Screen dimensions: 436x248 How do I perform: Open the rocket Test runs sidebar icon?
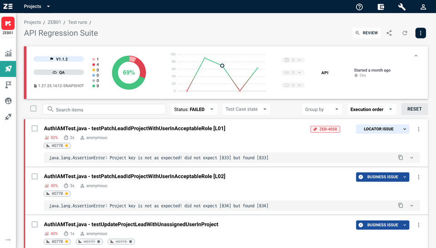pos(8,69)
